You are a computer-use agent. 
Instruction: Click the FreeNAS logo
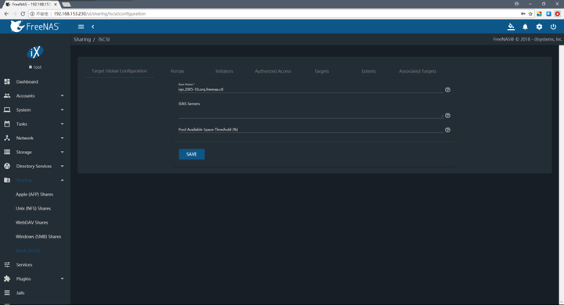35,27
